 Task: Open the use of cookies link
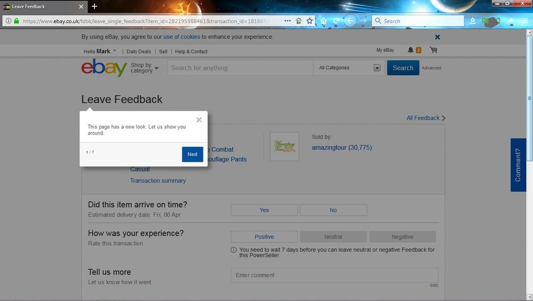pos(181,37)
